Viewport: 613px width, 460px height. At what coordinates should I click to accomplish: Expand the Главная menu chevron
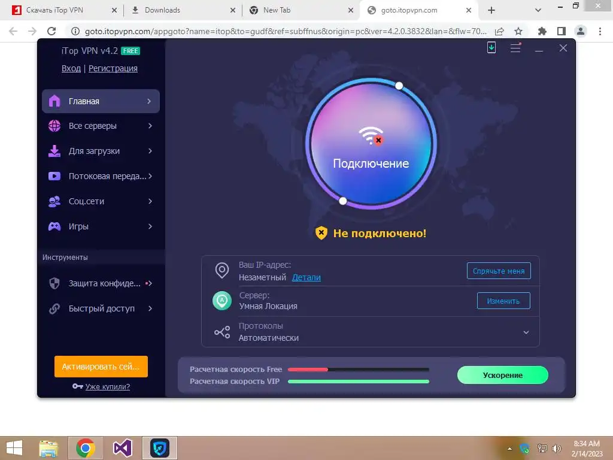point(149,101)
